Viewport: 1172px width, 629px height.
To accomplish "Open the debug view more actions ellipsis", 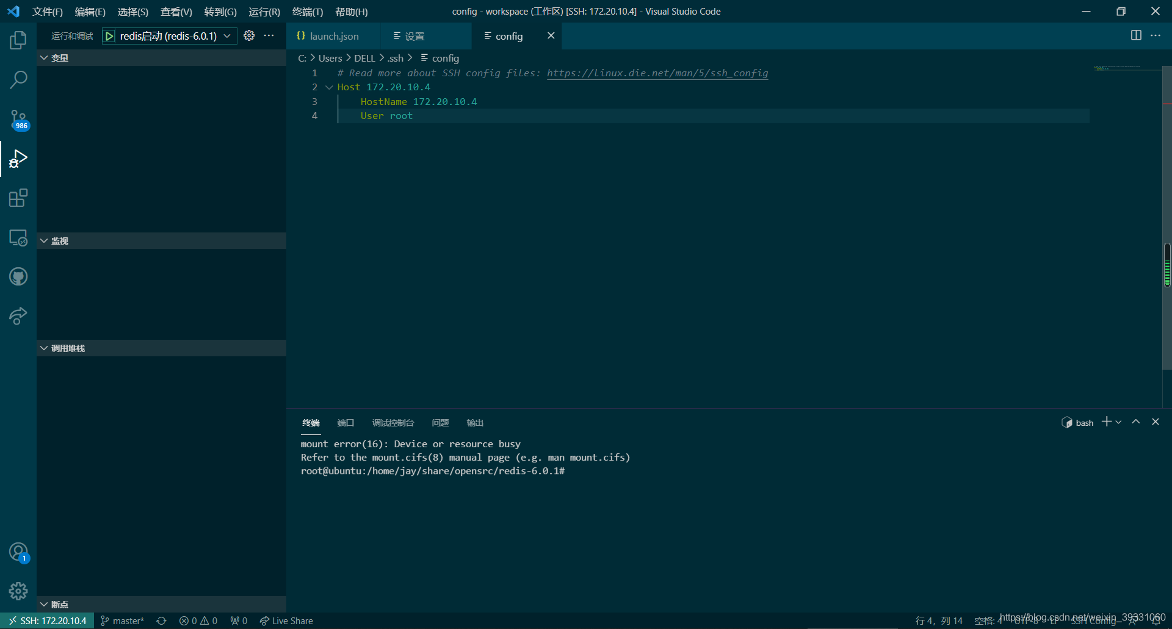I will pyautogui.click(x=269, y=35).
